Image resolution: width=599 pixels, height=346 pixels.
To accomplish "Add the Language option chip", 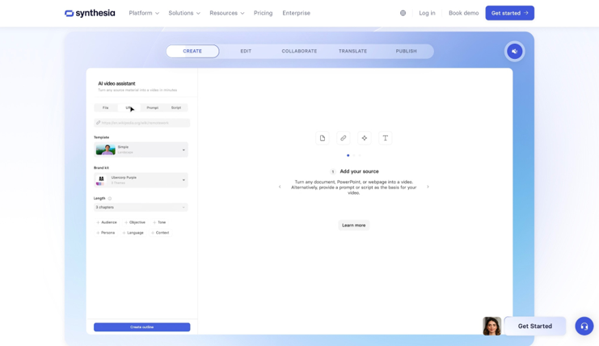I will tap(134, 233).
